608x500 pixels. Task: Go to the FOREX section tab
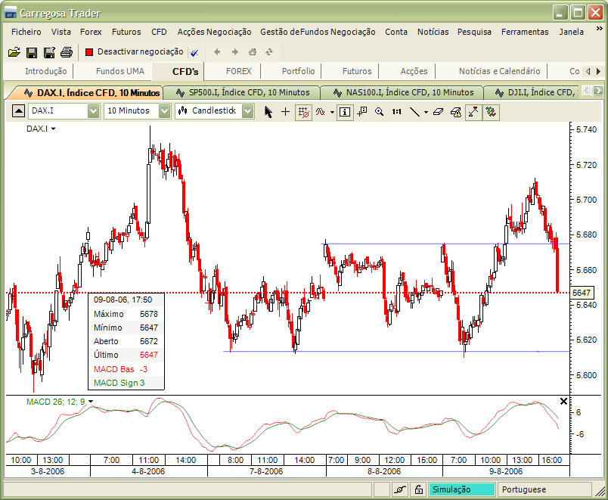click(x=238, y=71)
